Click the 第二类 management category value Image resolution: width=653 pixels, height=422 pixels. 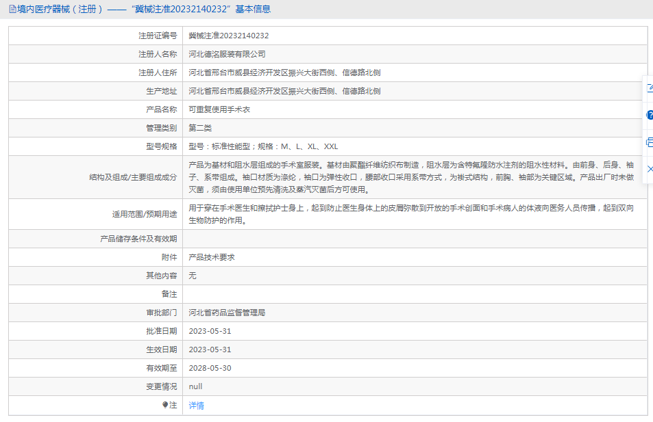tap(200, 128)
